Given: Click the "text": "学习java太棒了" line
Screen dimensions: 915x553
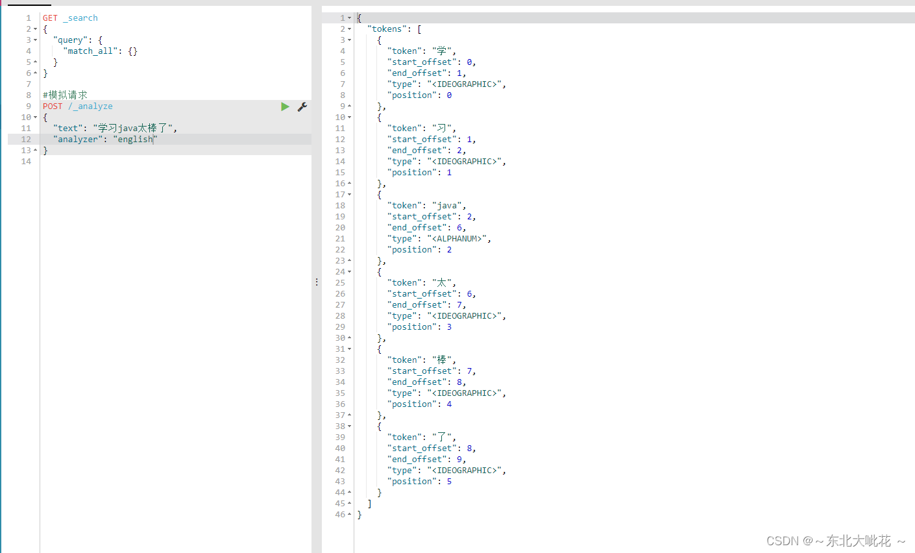Looking at the screenshot, I should point(115,129).
